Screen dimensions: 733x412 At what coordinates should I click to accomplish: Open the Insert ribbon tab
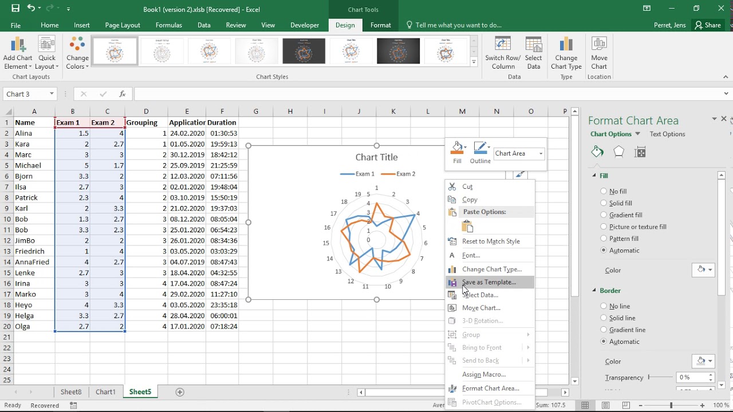click(x=81, y=25)
